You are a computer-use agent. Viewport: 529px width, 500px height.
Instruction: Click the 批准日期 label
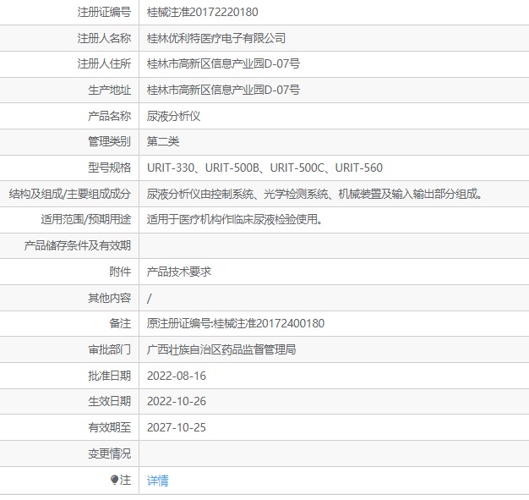pyautogui.click(x=109, y=376)
